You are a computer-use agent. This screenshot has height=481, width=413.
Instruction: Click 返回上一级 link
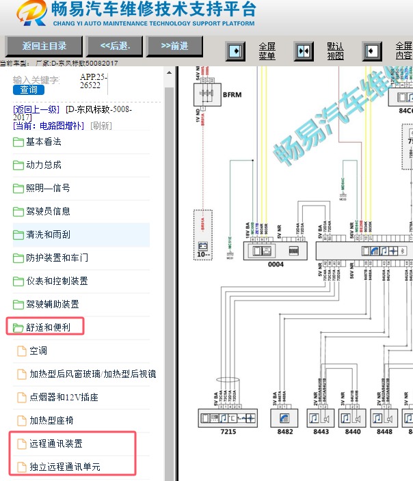click(x=36, y=109)
